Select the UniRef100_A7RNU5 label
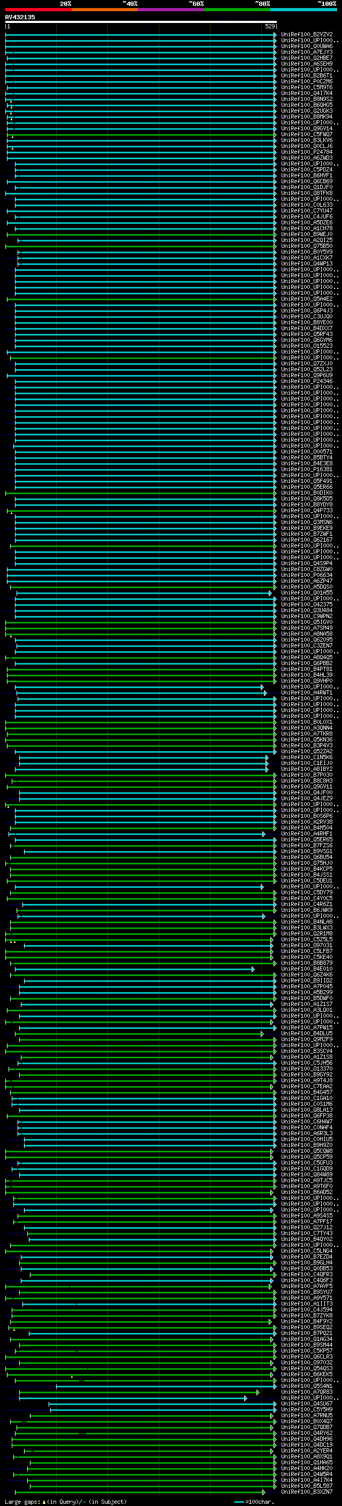This screenshot has width=342, height=1506. [x=307, y=1415]
